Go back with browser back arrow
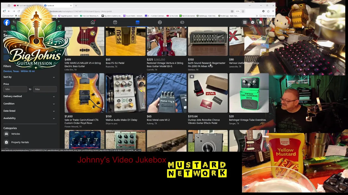Image resolution: width=348 pixels, height=195 pixels. click(9, 11)
